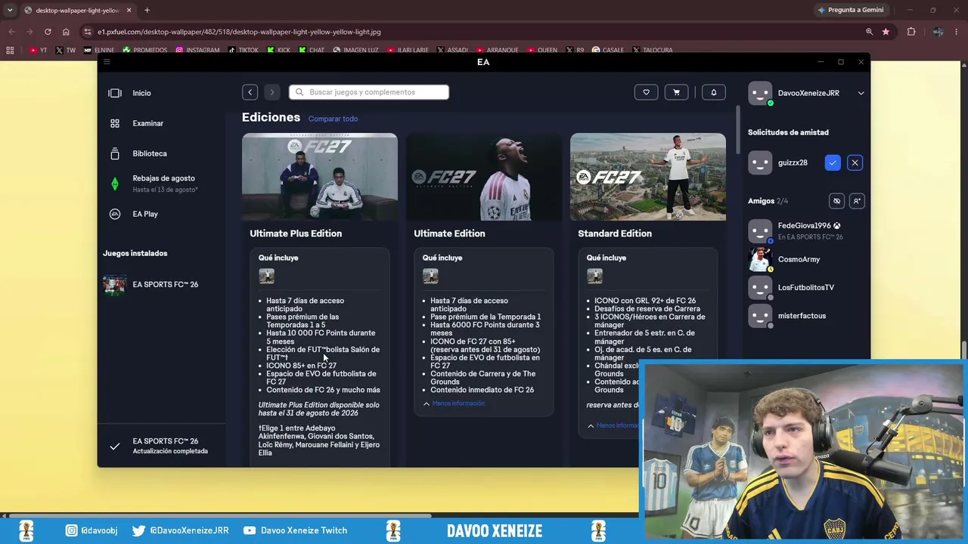
Task: Click small item thumbnail in Standard Edition
Action: pos(594,277)
